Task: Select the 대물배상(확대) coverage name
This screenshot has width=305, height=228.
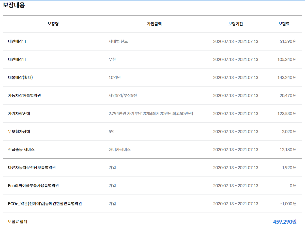Action: (x=20, y=77)
